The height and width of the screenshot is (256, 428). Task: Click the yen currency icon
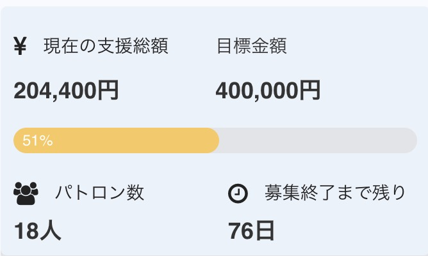point(21,47)
